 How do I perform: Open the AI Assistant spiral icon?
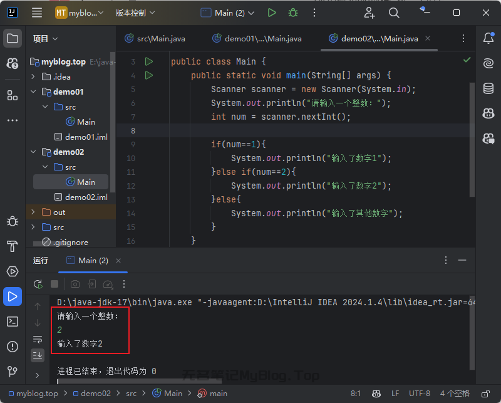[x=488, y=63]
